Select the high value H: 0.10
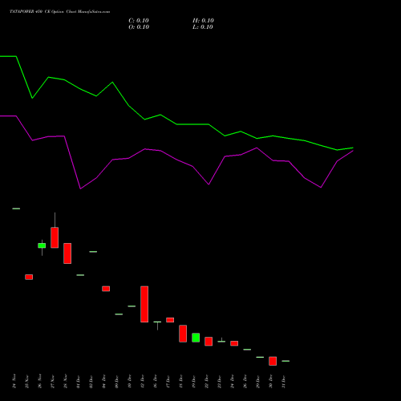Image resolution: width=401 pixels, height=401 pixels. click(x=203, y=21)
